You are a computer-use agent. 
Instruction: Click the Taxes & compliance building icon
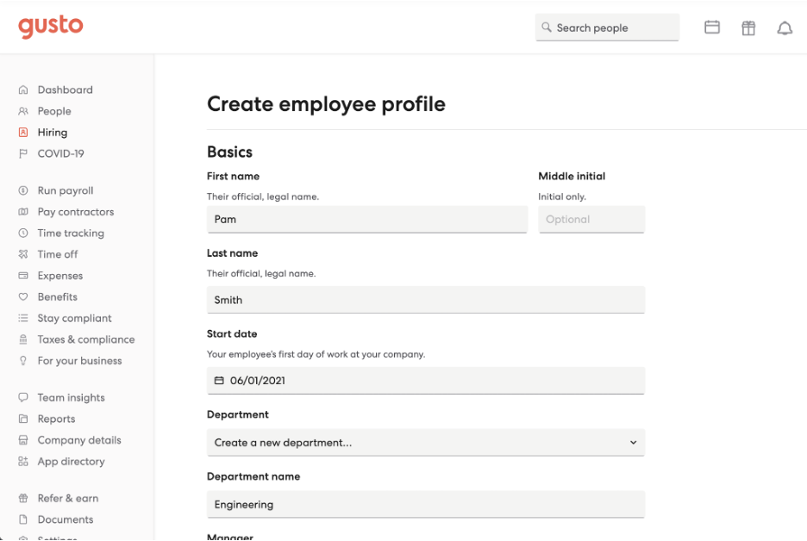tap(23, 339)
